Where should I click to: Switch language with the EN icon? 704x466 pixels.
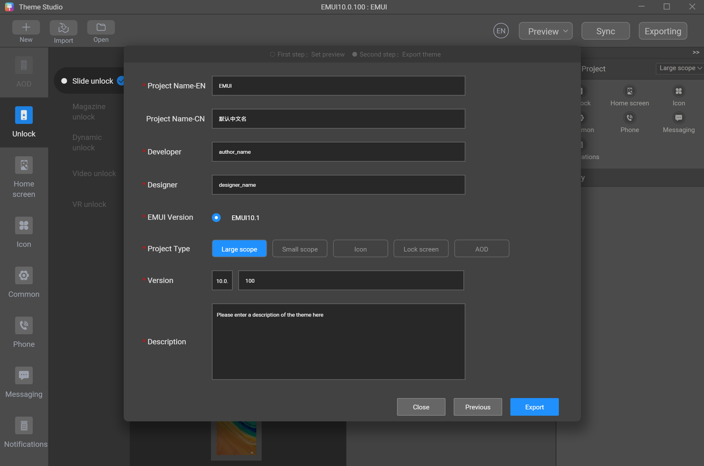[x=501, y=31]
